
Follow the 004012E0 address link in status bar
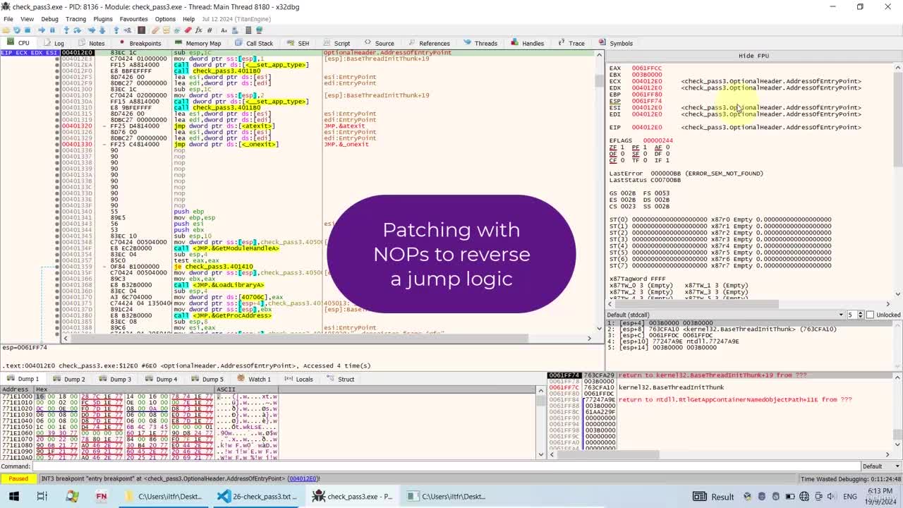(303, 479)
